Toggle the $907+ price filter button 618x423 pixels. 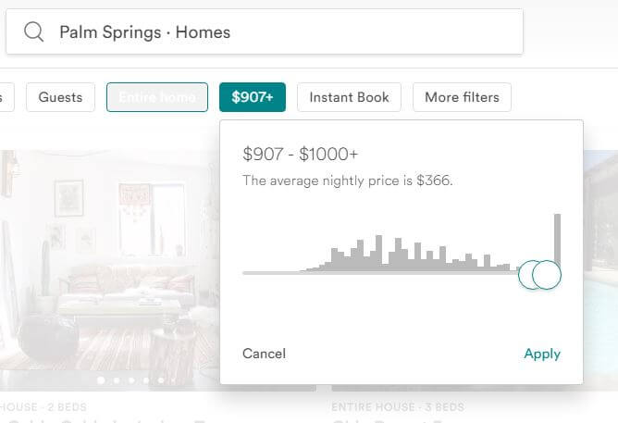click(253, 97)
